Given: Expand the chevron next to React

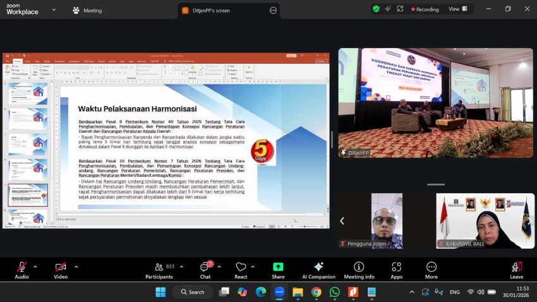Looking at the screenshot, I should (x=253, y=267).
